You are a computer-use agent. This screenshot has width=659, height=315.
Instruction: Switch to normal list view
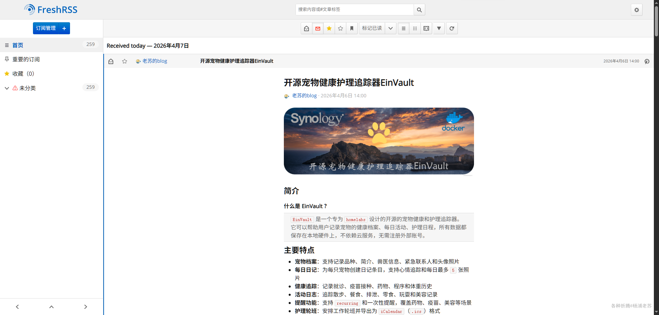point(404,28)
